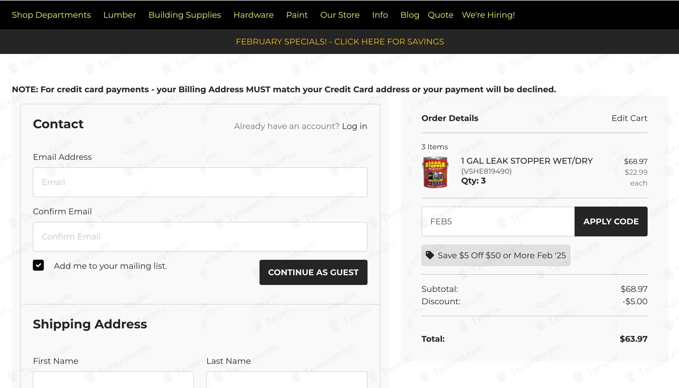Open the Lumber menu
Image resolution: width=679 pixels, height=388 pixels.
click(x=120, y=15)
